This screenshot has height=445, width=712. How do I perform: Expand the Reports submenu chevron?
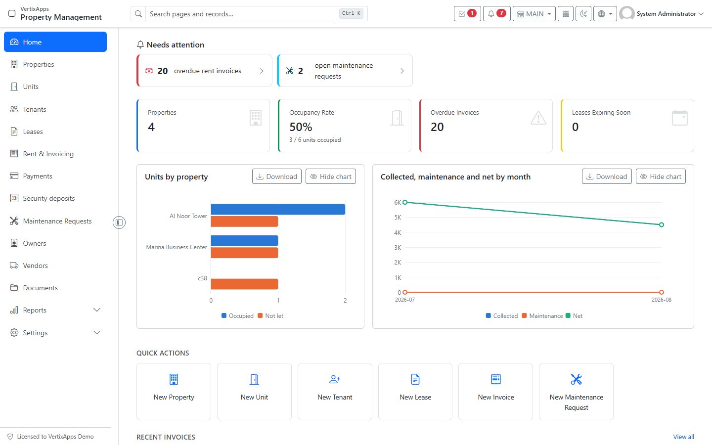97,310
